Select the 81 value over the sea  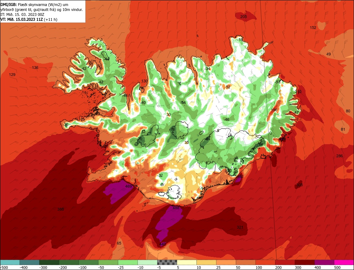coord(343,129)
